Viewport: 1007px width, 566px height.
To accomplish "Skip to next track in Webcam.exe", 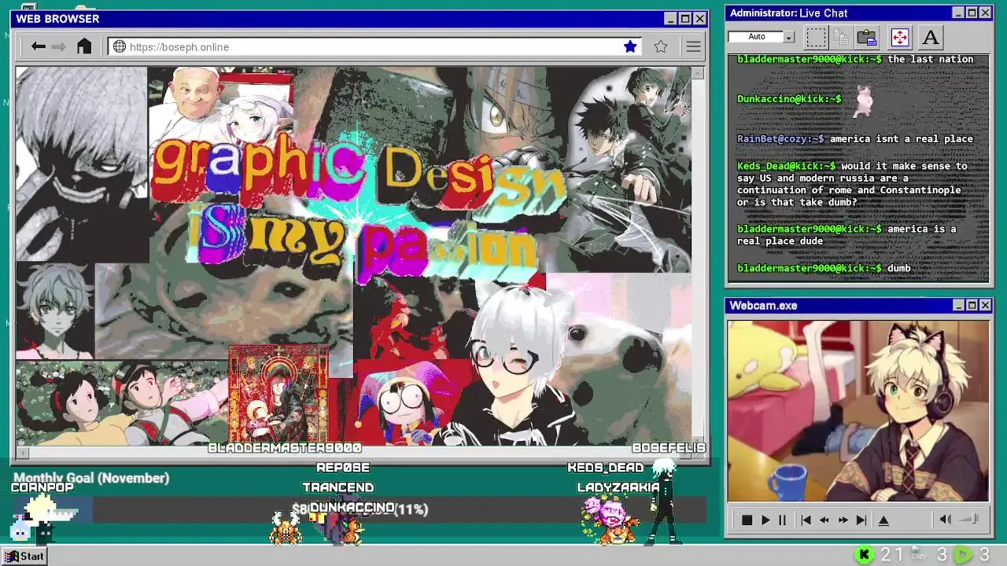I will coord(861,520).
